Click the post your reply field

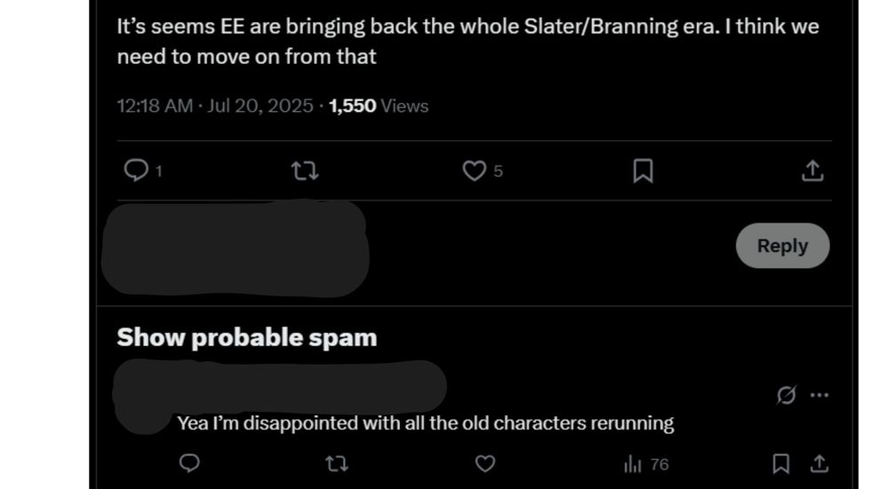click(533, 246)
